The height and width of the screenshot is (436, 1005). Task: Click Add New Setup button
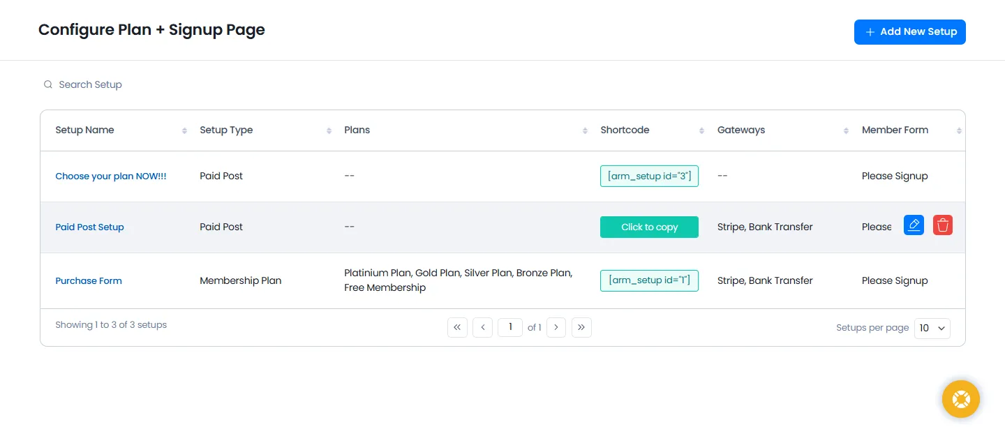(909, 32)
